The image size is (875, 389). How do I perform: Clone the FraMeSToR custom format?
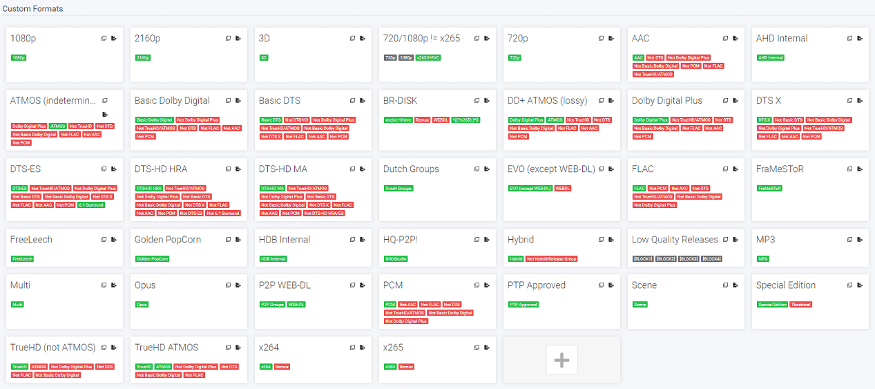[849, 169]
